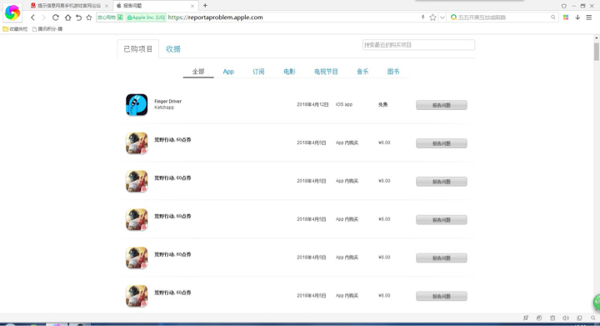Click the search magnifier icon
600x326 pixels.
tap(553, 18)
